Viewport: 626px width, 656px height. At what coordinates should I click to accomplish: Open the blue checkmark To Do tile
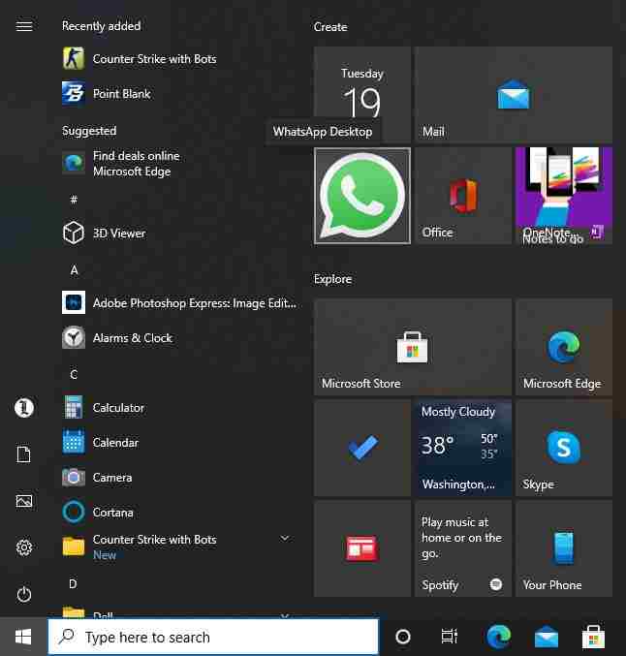362,448
